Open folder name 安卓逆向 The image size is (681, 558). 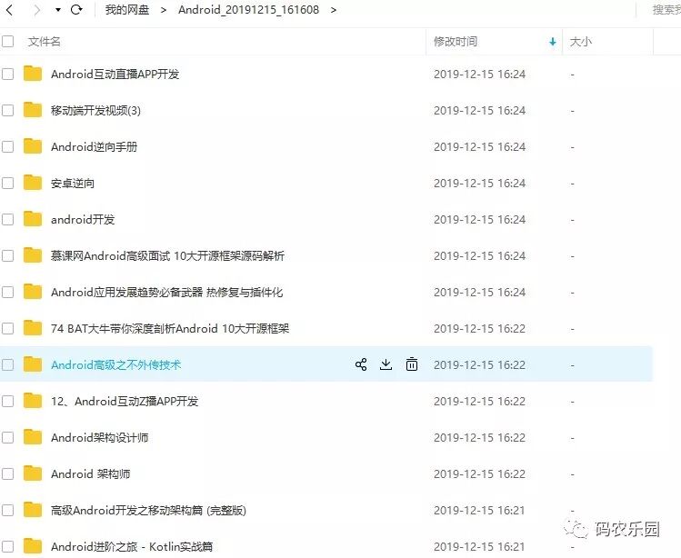73,184
